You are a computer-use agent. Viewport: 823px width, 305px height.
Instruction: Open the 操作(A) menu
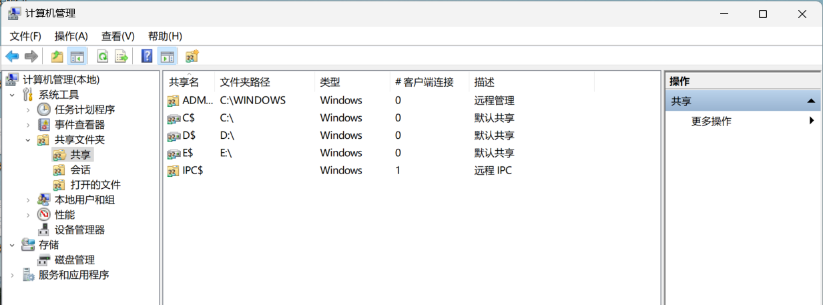[71, 36]
